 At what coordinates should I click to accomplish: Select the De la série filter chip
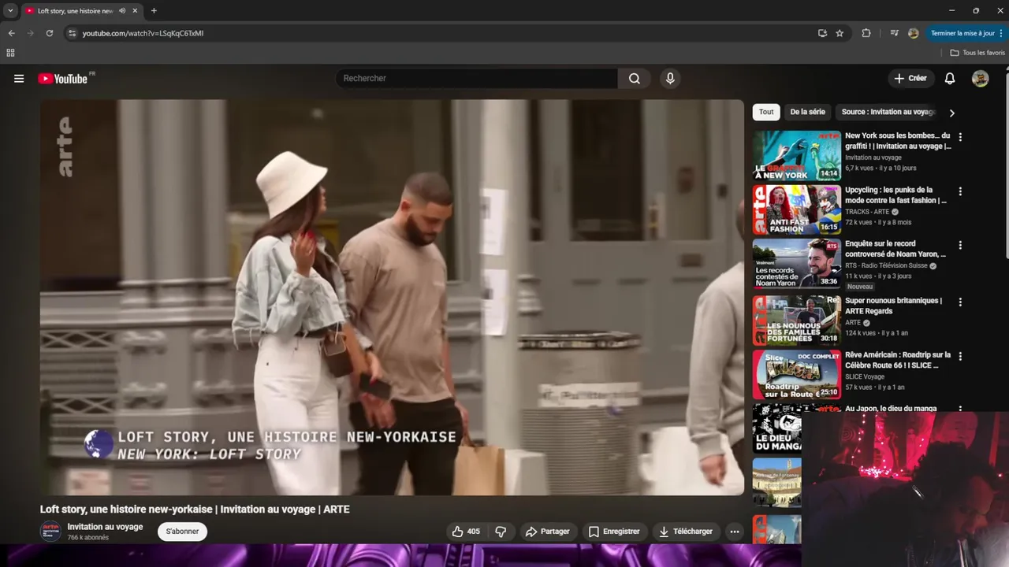coord(808,112)
